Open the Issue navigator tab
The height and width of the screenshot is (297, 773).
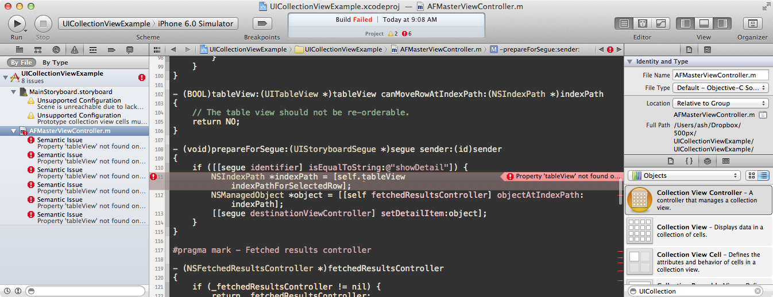[75, 50]
